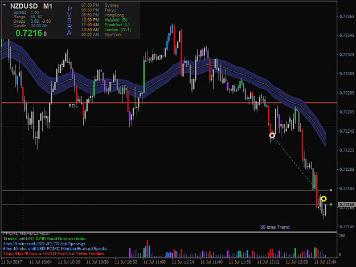Click the Helsinki (B) session row
Screen dimensions: 356x267
tap(104, 20)
